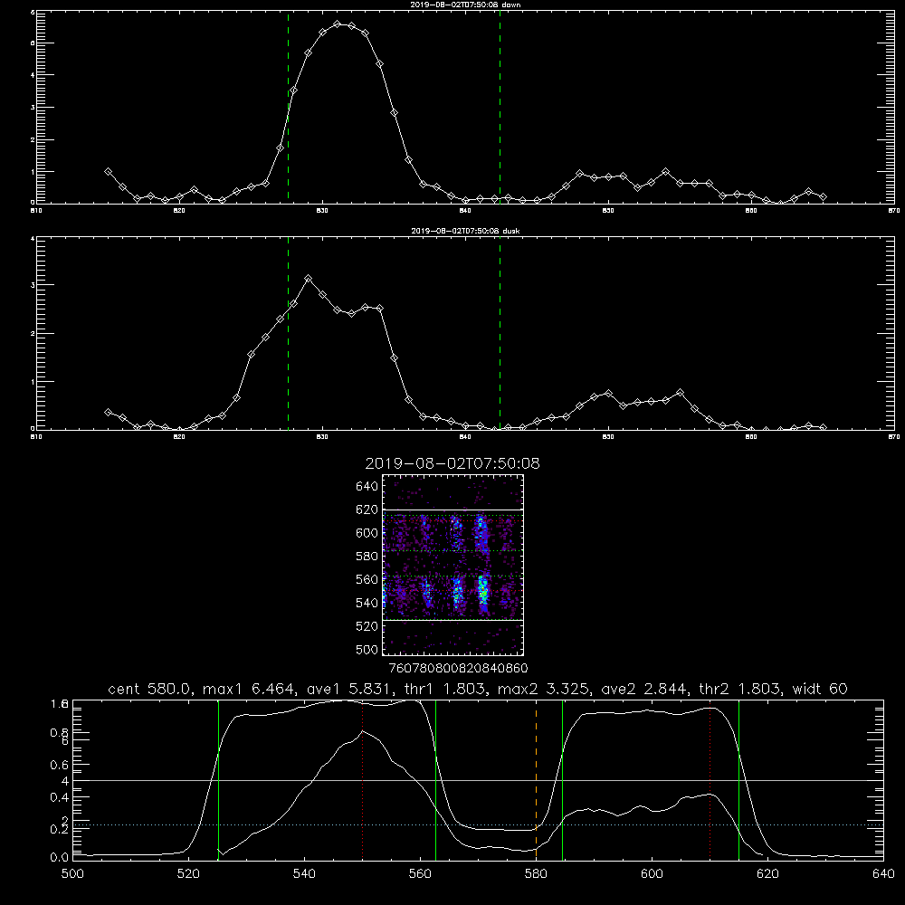Screen dimensions: 905x905
Task: Click the 0.6 label on the bottom plot y-axis
Action: pyautogui.click(x=60, y=765)
